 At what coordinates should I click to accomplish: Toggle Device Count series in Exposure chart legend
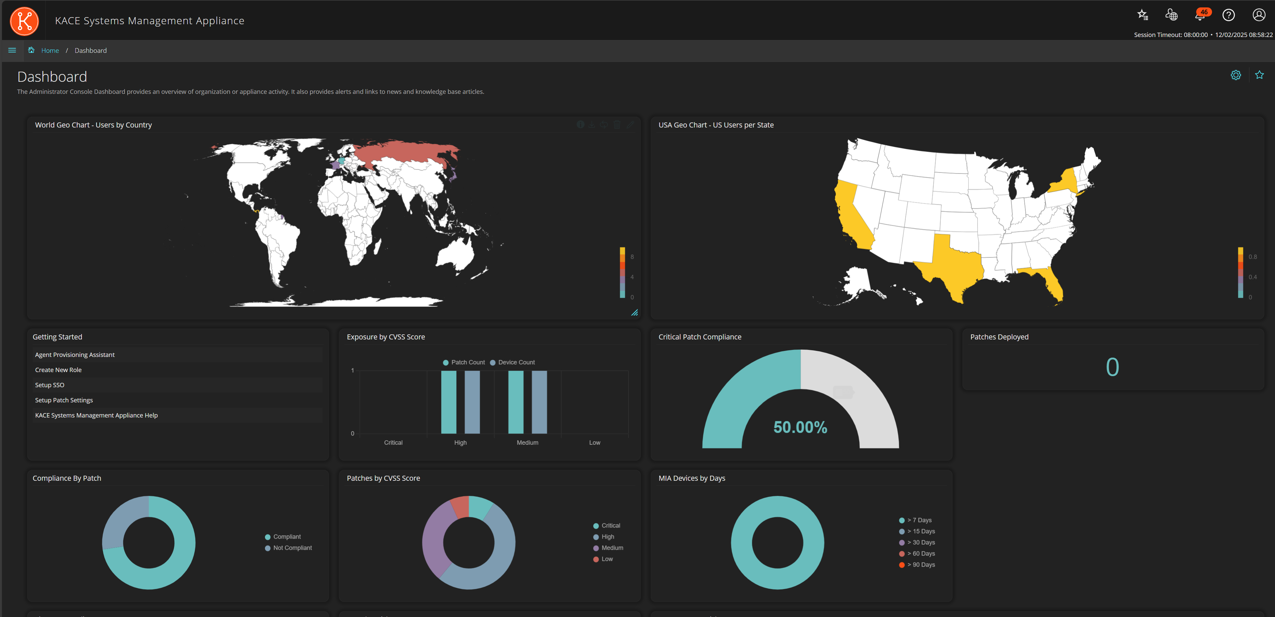pos(513,362)
